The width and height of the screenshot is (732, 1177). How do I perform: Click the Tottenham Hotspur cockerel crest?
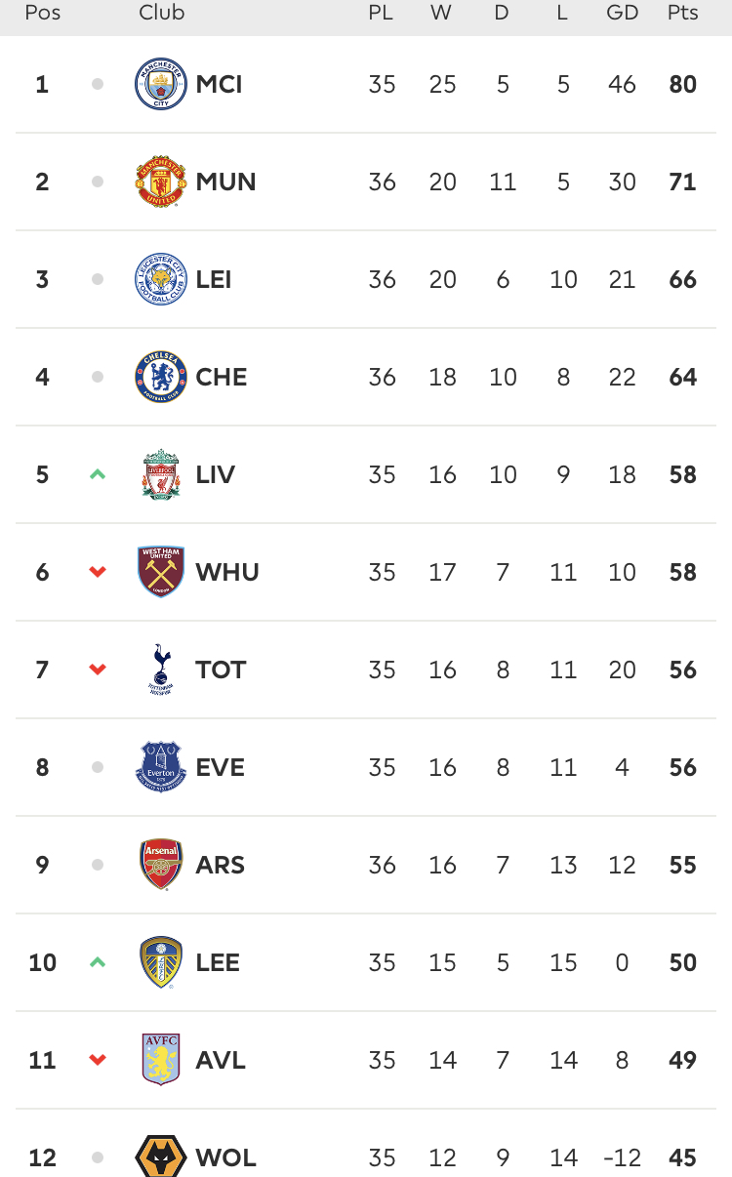pos(161,670)
